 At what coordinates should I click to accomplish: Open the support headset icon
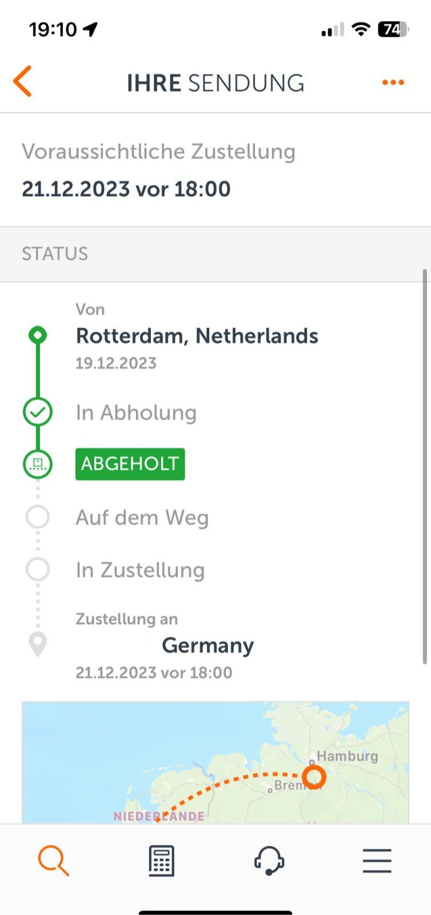[x=269, y=861]
